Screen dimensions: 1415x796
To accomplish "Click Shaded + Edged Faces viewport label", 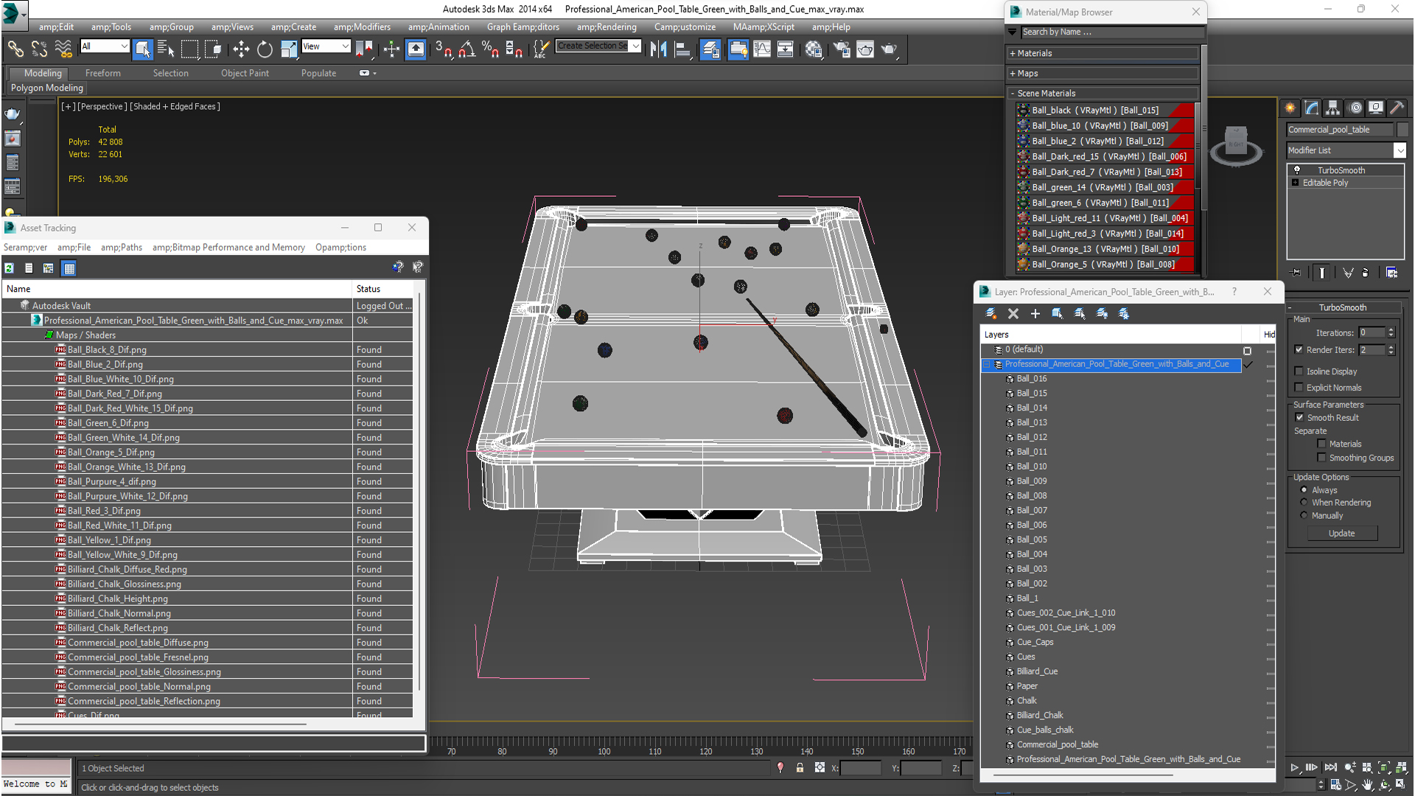I will pos(175,106).
